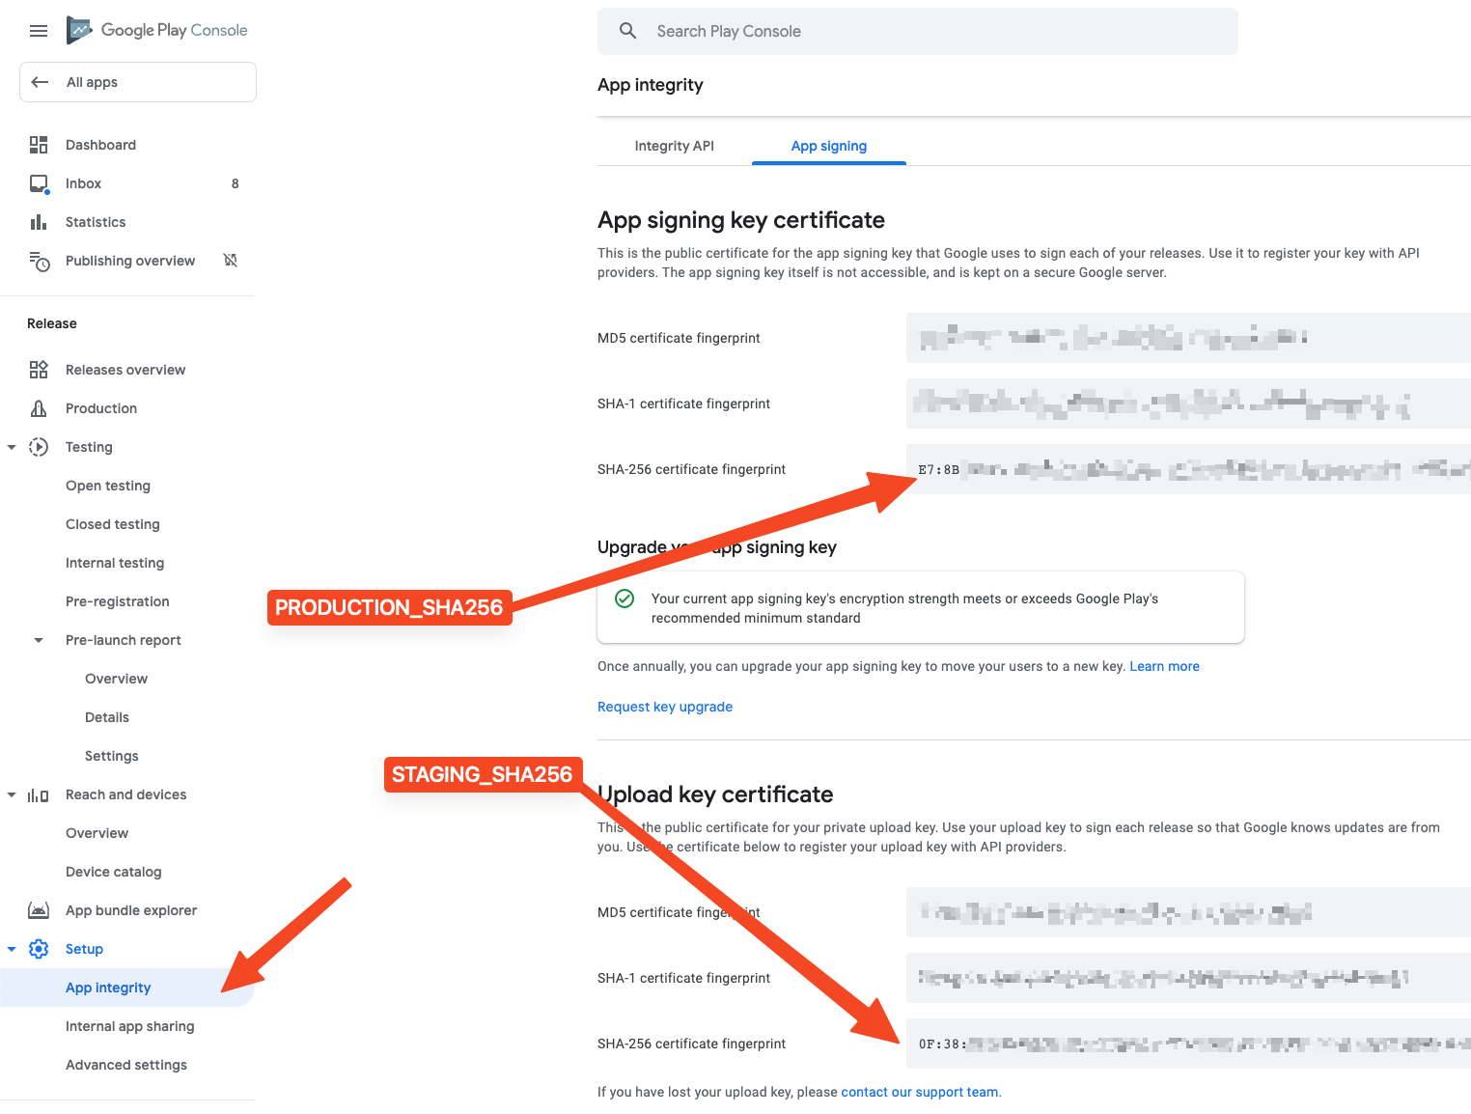
Task: Click the Request key upgrade link
Action: [x=664, y=707]
